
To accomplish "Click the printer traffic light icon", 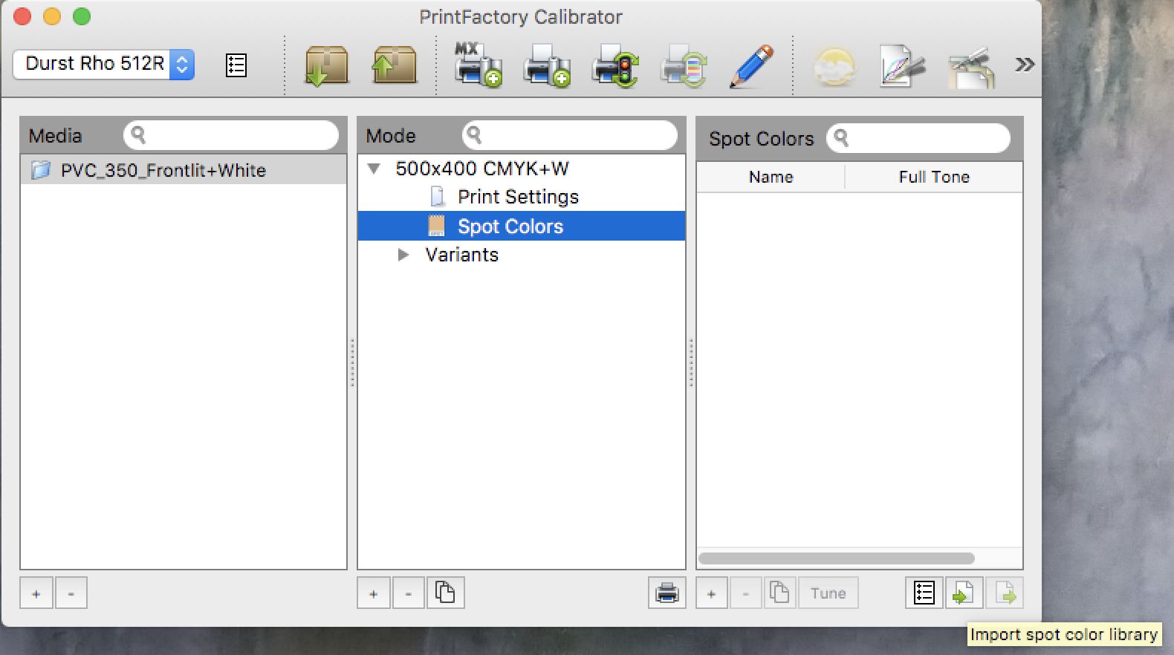I will [615, 65].
